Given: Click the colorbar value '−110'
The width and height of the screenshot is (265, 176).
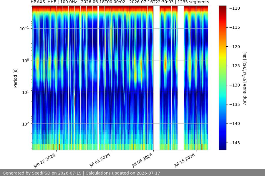Looking at the screenshot, I should point(235,8).
